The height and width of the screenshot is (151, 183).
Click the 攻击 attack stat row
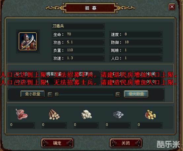coord(78,42)
